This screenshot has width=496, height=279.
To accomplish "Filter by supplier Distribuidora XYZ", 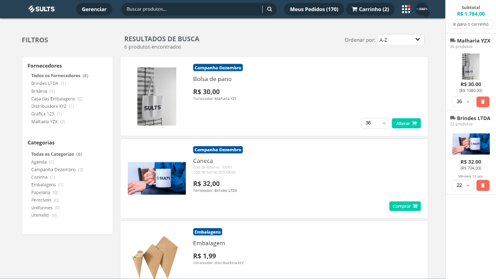I will click(x=52, y=106).
